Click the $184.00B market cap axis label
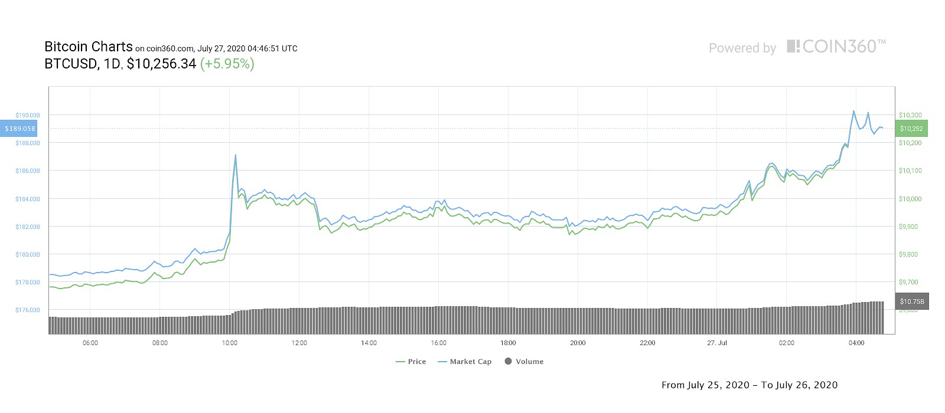945x413 pixels. [x=28, y=199]
